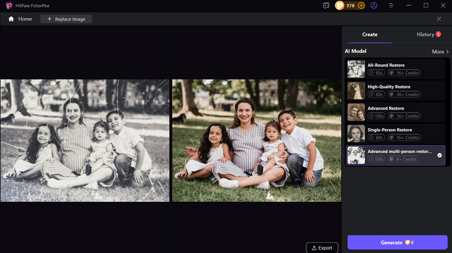Click the original black-and-white photo

point(85,141)
